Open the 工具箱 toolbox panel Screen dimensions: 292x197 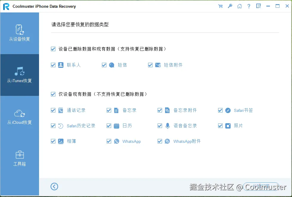click(19, 158)
